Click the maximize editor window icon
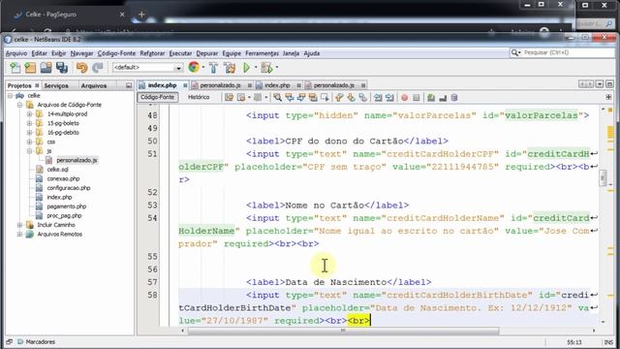The width and height of the screenshot is (620, 349). (x=609, y=84)
